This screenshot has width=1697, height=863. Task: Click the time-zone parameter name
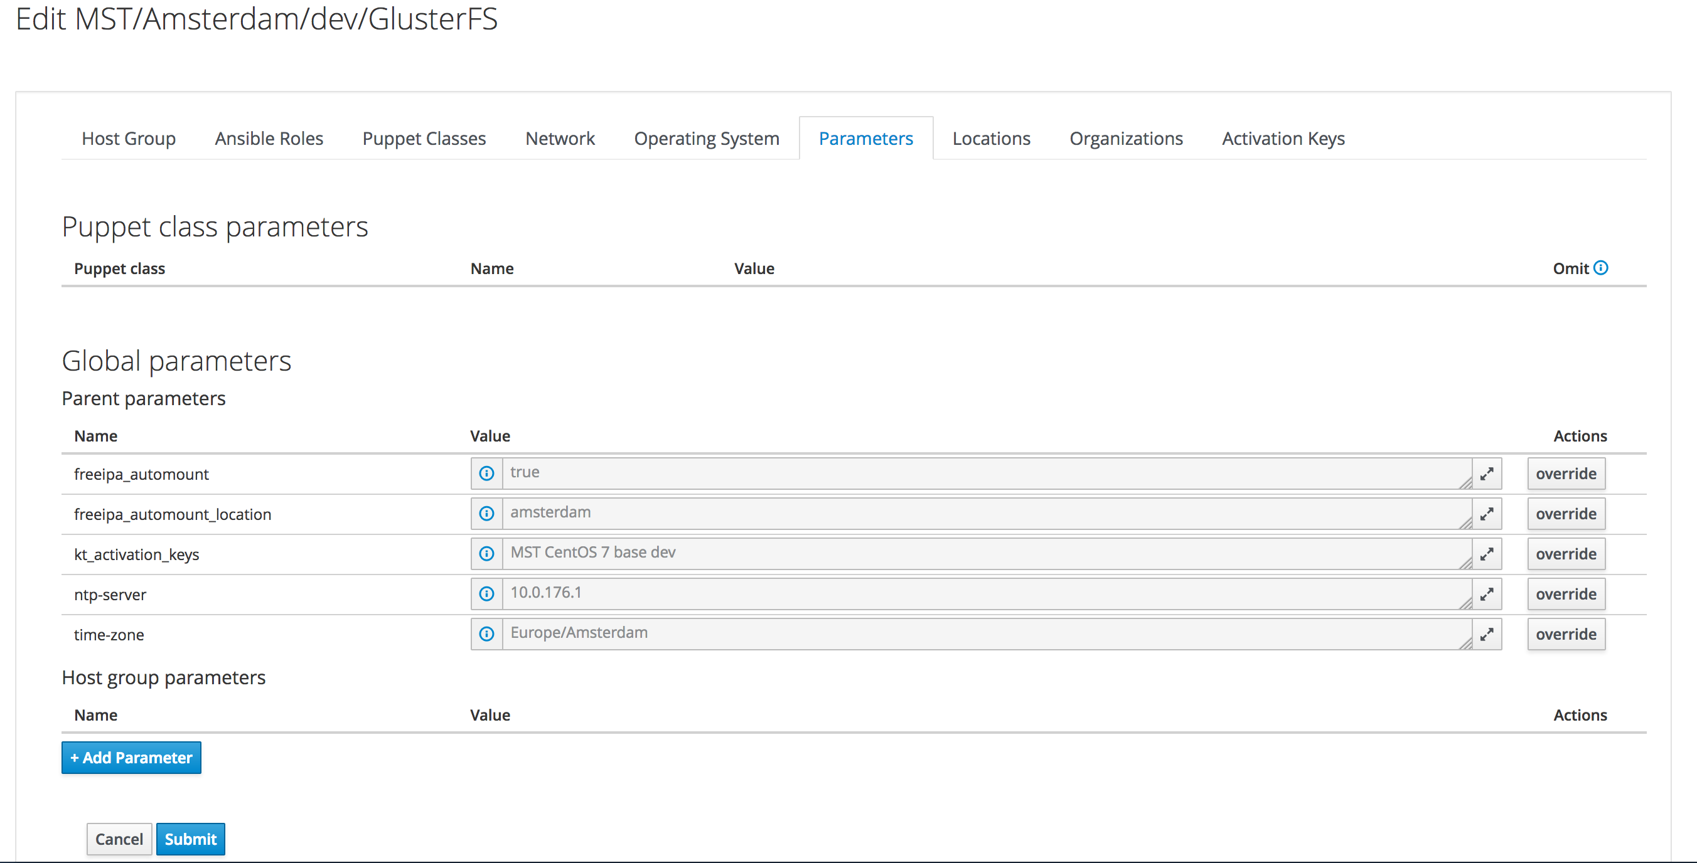click(x=109, y=635)
